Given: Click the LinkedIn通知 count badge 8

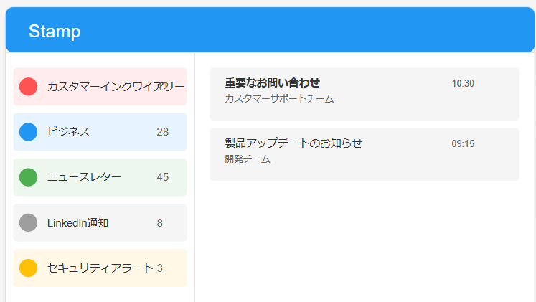Looking at the screenshot, I should click(160, 223).
